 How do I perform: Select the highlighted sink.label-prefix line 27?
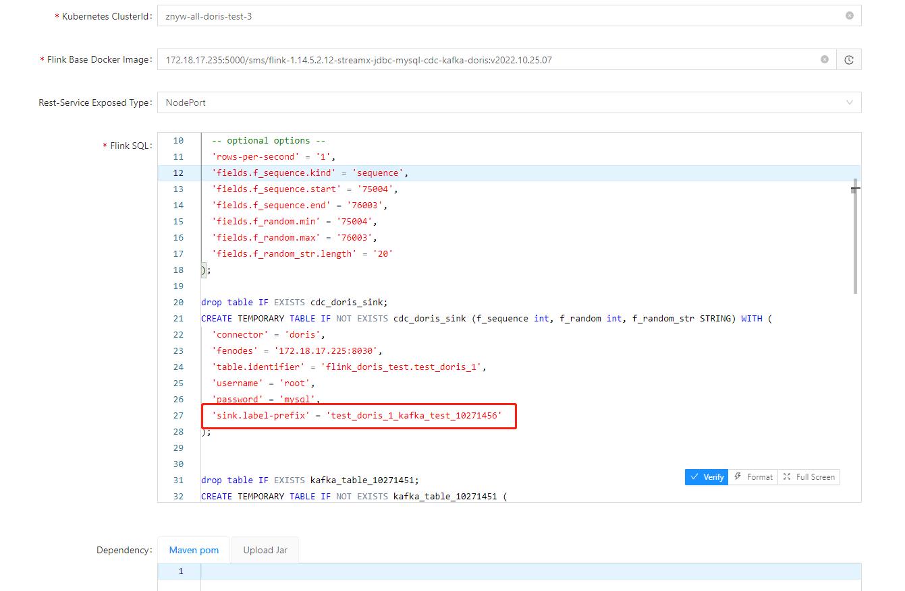tap(358, 416)
